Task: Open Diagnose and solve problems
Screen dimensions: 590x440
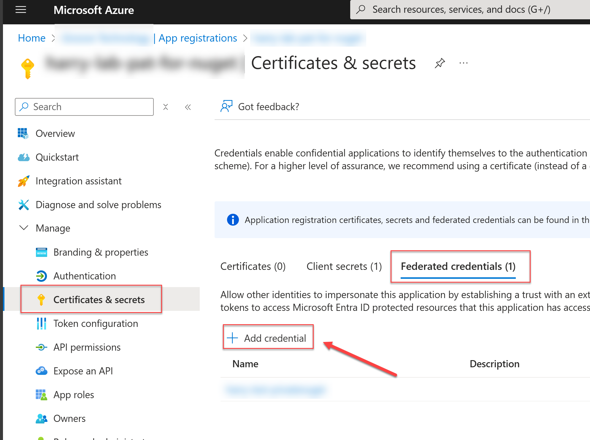Action: [x=98, y=205]
